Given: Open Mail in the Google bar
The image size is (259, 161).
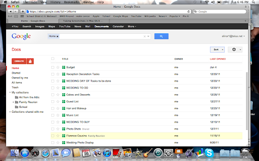Looking at the screenshot, I should 88,27.
